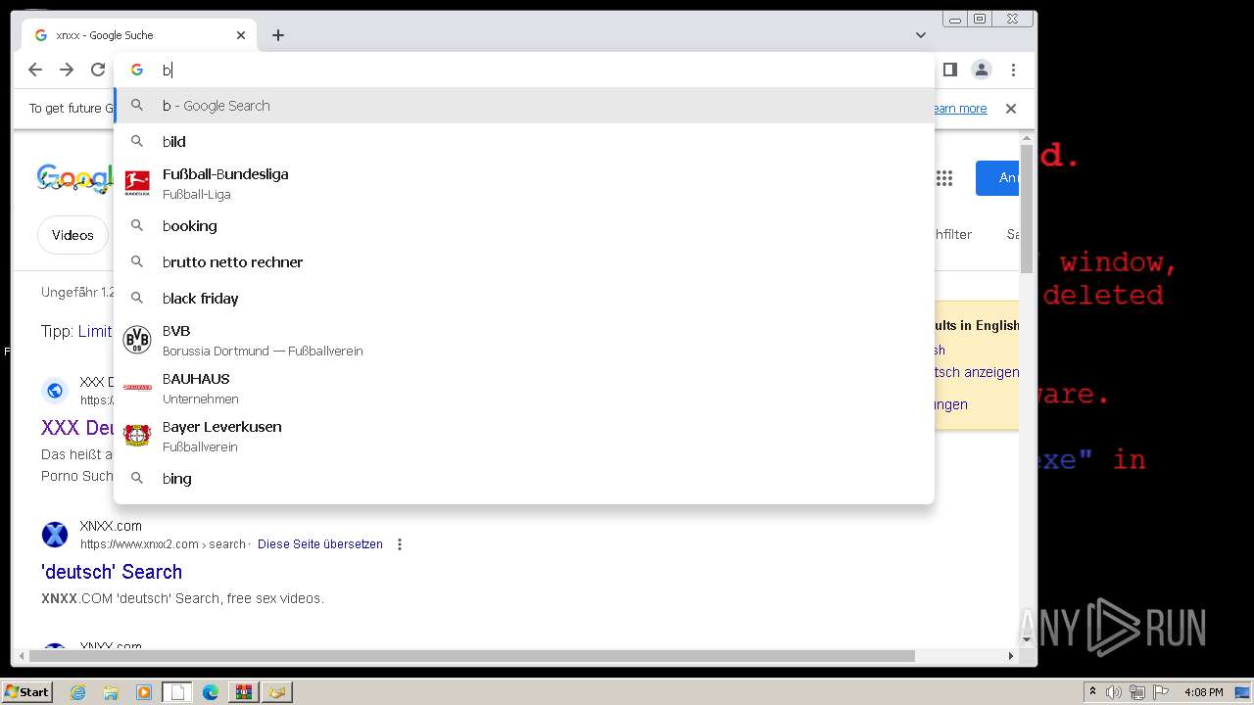Follow the 'Learn more' link in the info bar
The width and height of the screenshot is (1254, 705).
point(959,109)
